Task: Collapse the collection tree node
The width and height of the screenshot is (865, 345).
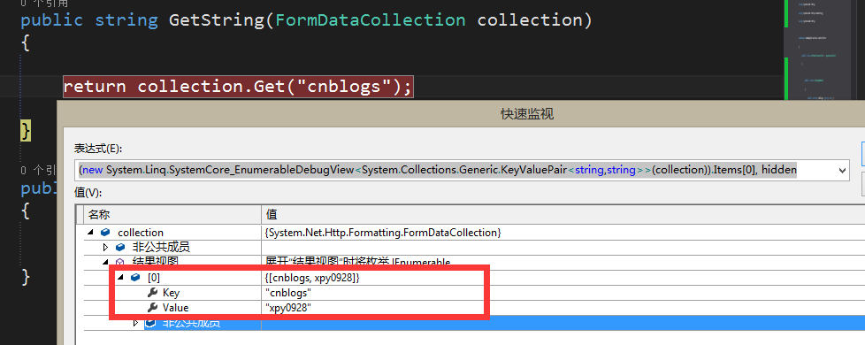Action: click(90, 233)
